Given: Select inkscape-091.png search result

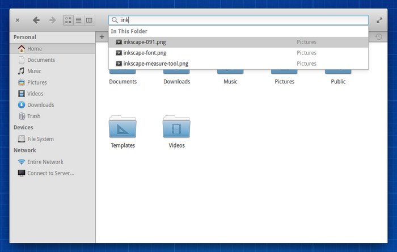Looking at the screenshot, I should point(146,42).
